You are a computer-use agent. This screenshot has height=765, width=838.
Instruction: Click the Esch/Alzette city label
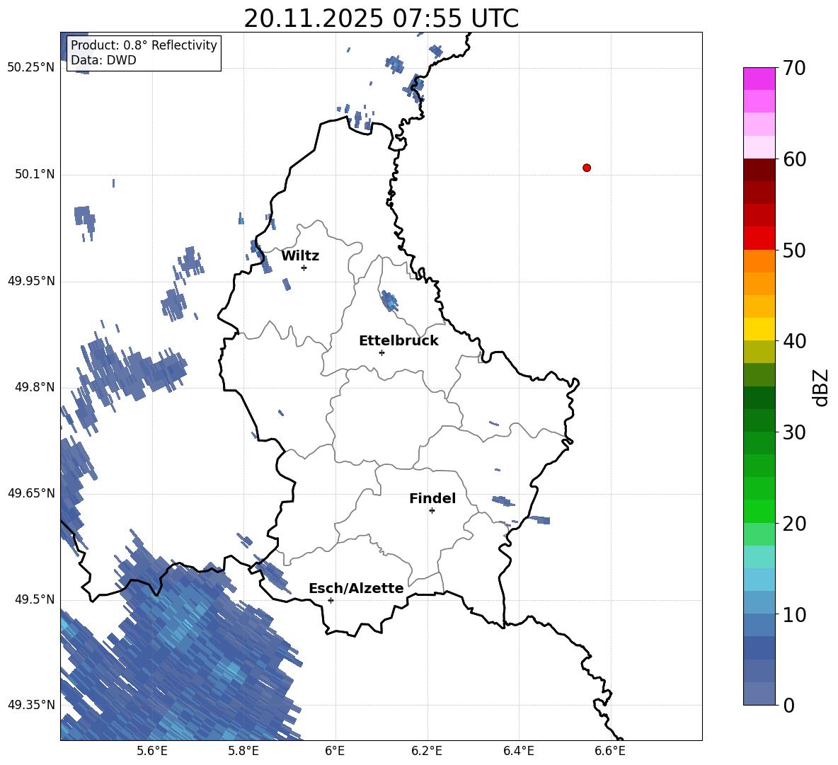356,588
